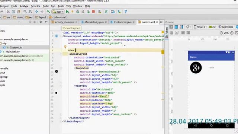
Task: Click the Apply Changes lightning icon
Action: click(73, 12)
